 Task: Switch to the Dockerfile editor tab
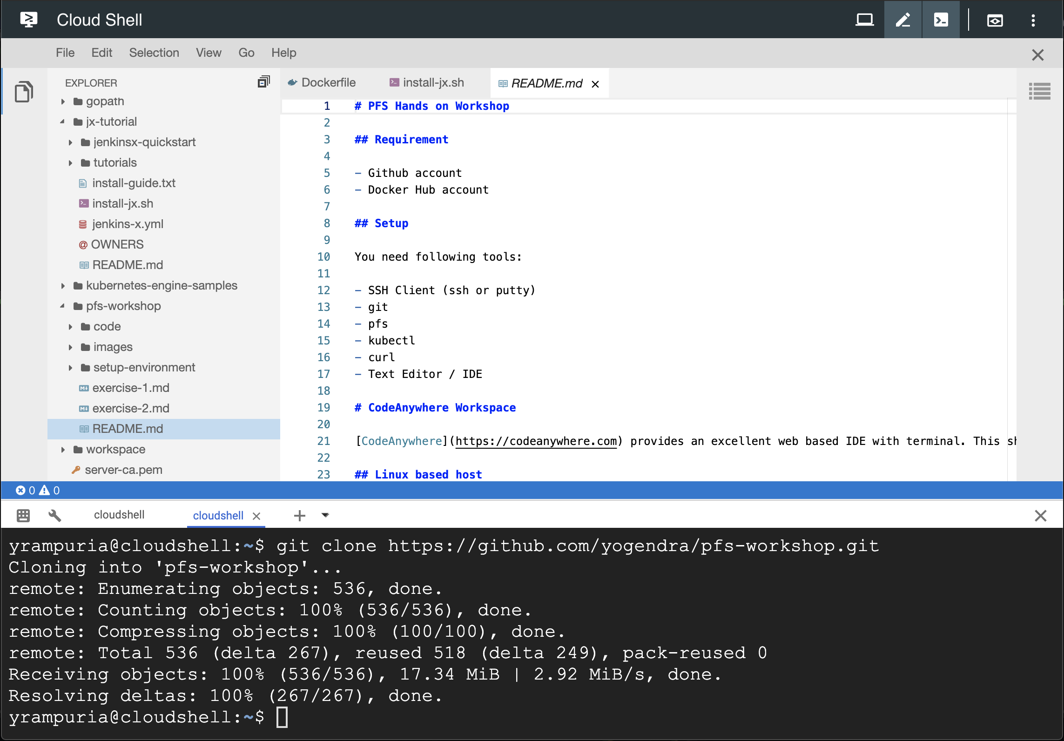(x=328, y=82)
